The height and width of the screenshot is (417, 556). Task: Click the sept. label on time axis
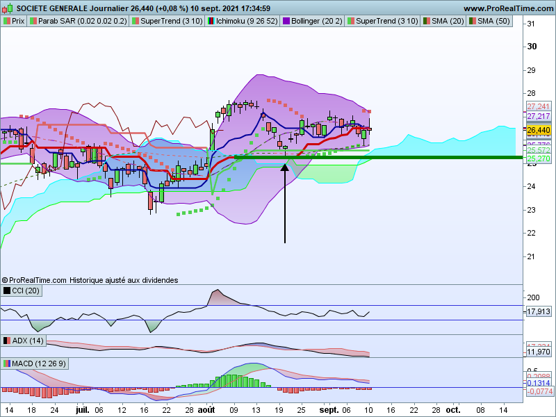tap(329, 410)
